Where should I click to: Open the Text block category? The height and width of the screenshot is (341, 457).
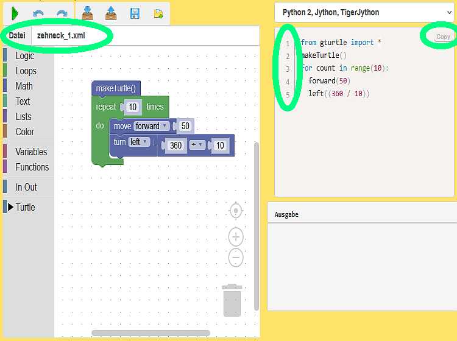pyautogui.click(x=23, y=101)
